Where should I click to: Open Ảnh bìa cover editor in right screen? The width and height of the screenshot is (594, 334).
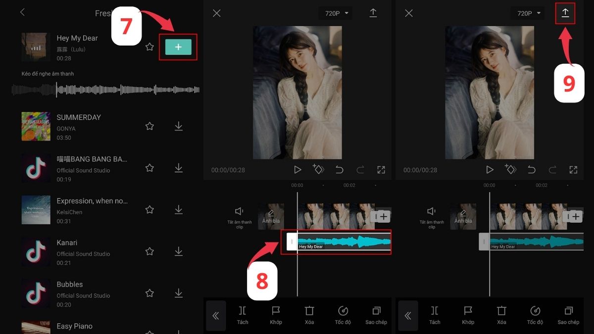click(463, 216)
